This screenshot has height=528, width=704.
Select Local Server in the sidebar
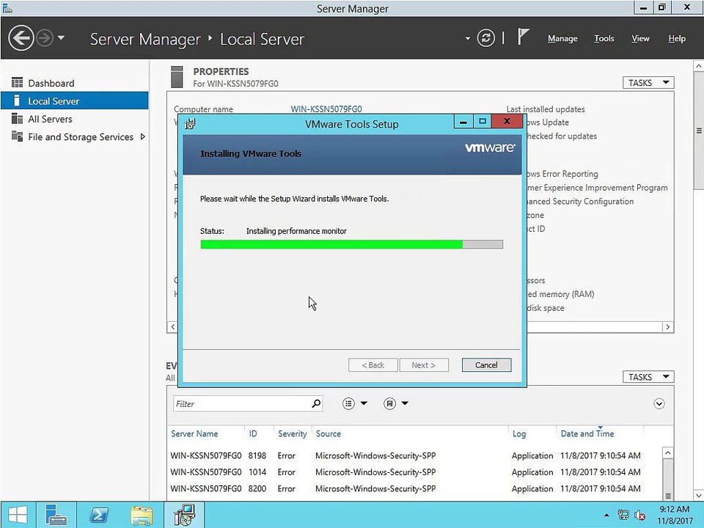click(75, 101)
